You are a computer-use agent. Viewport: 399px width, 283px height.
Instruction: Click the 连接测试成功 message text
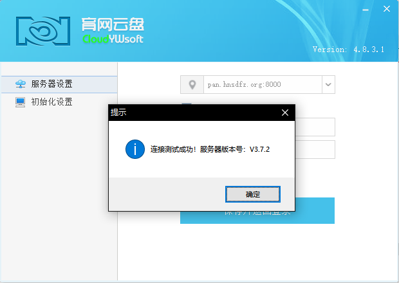coord(209,149)
